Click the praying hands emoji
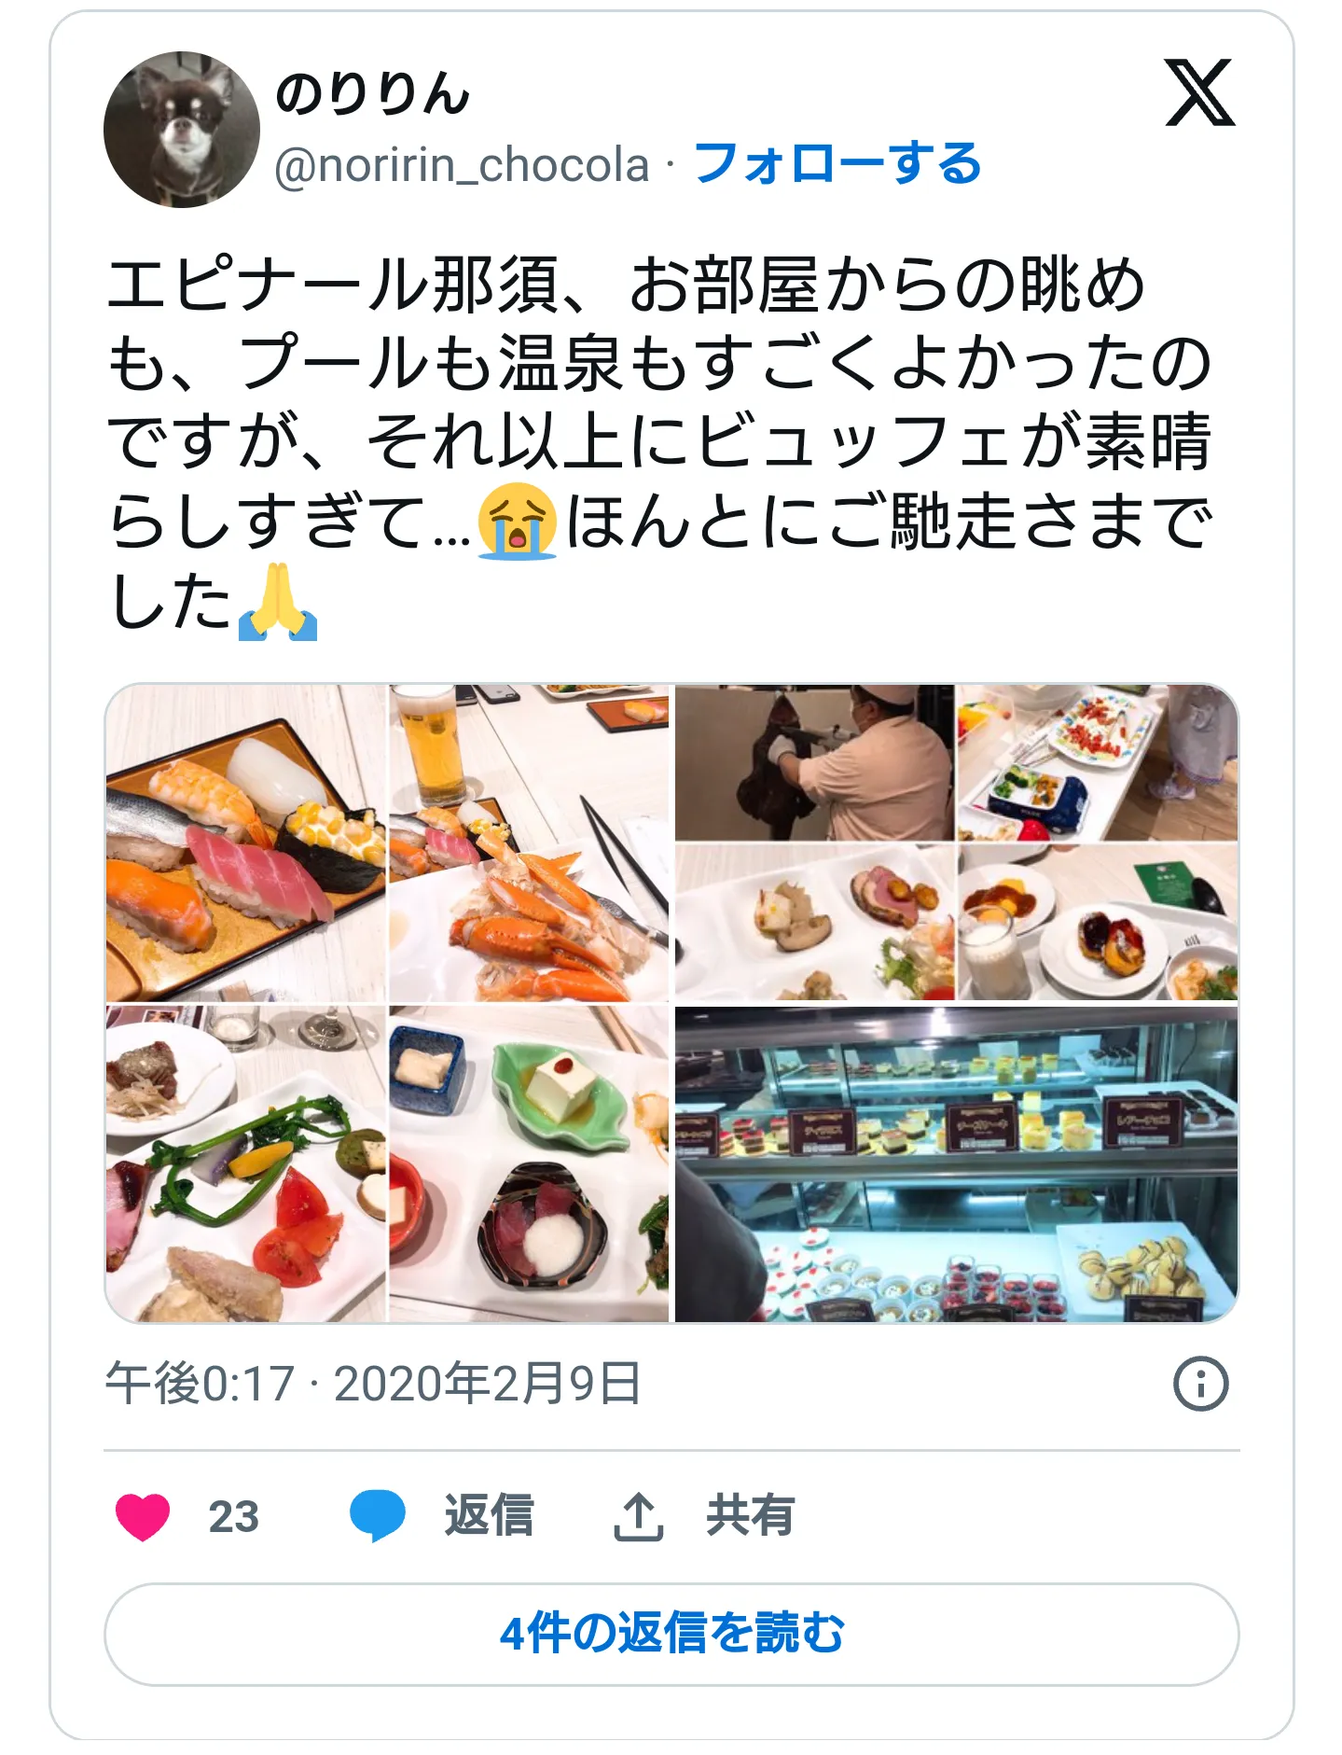The height and width of the screenshot is (1755, 1342). tap(278, 601)
